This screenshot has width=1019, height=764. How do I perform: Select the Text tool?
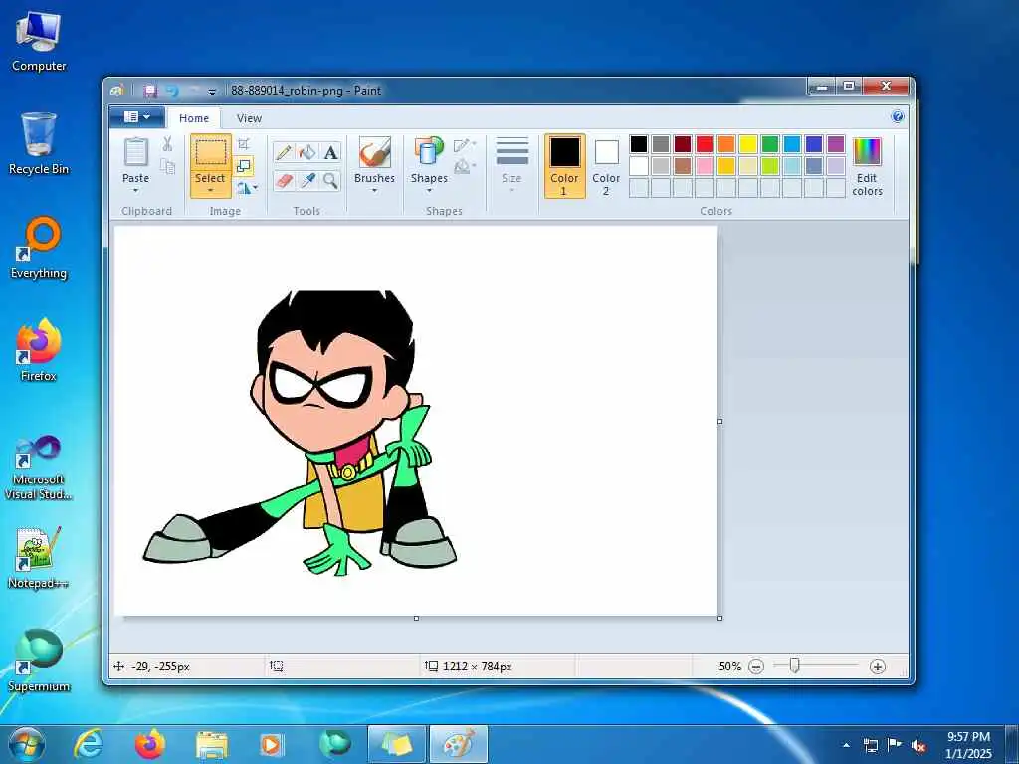click(330, 152)
